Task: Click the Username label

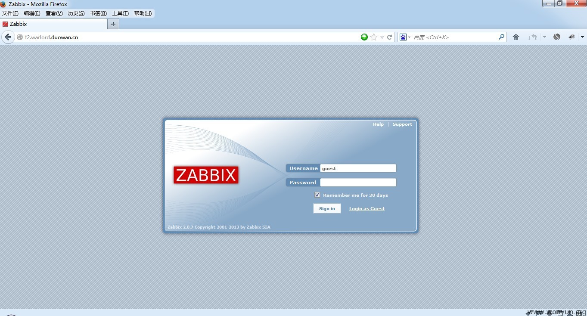Action: click(304, 168)
